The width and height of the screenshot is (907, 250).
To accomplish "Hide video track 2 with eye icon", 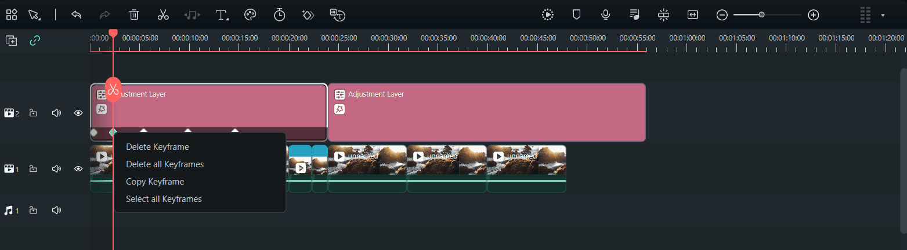I will tap(78, 113).
